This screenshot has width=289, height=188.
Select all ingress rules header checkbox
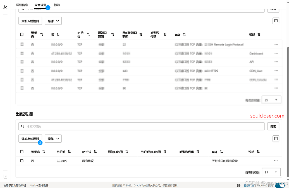22,35
